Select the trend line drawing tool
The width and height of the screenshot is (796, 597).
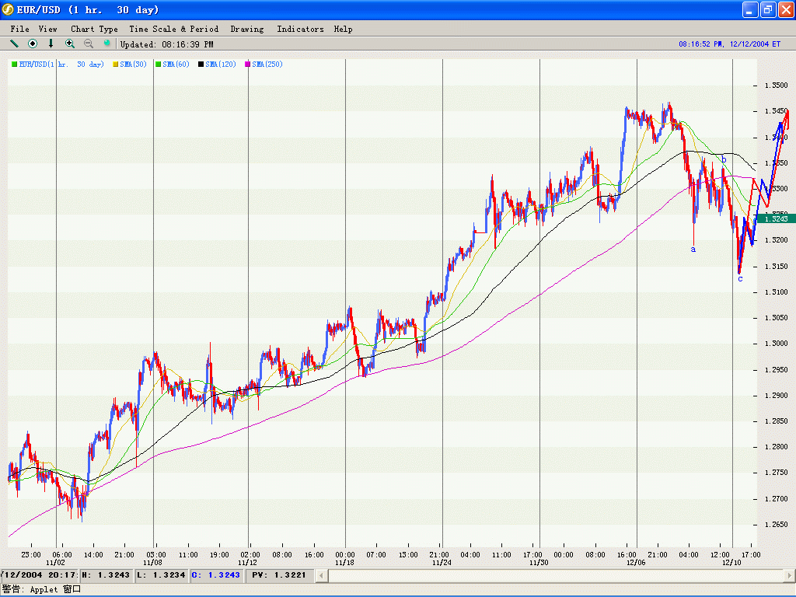tap(14, 44)
